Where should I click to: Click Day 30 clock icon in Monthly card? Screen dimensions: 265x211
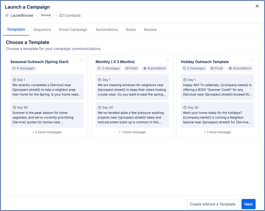click(100, 107)
